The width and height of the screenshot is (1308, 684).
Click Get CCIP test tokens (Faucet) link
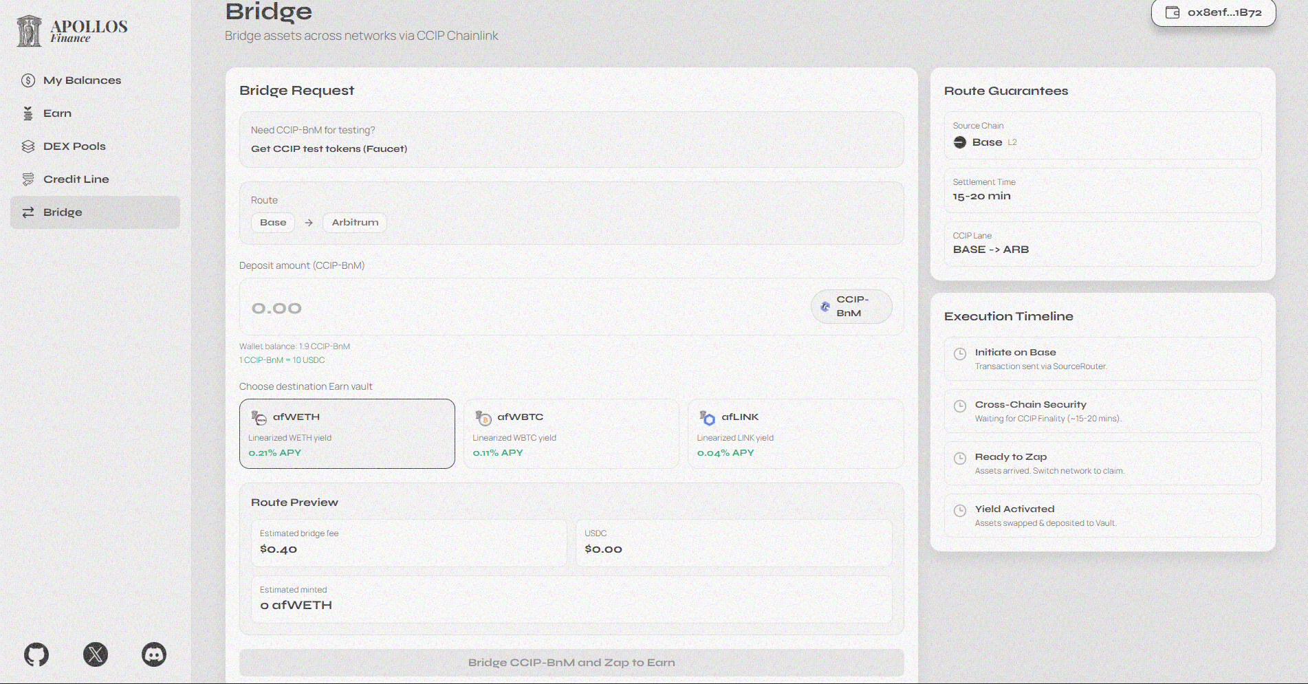tap(329, 148)
